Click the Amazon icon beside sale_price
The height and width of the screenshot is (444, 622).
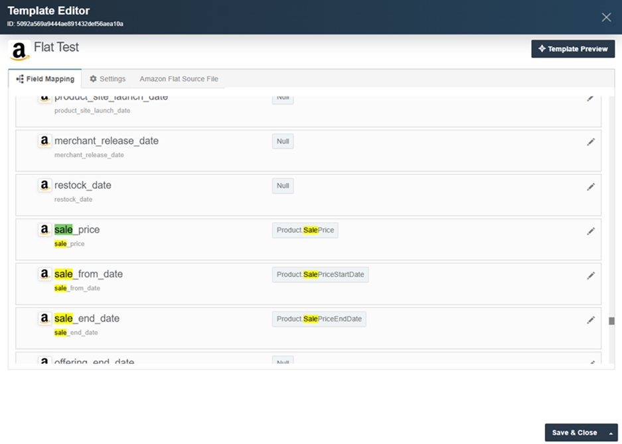coord(44,230)
